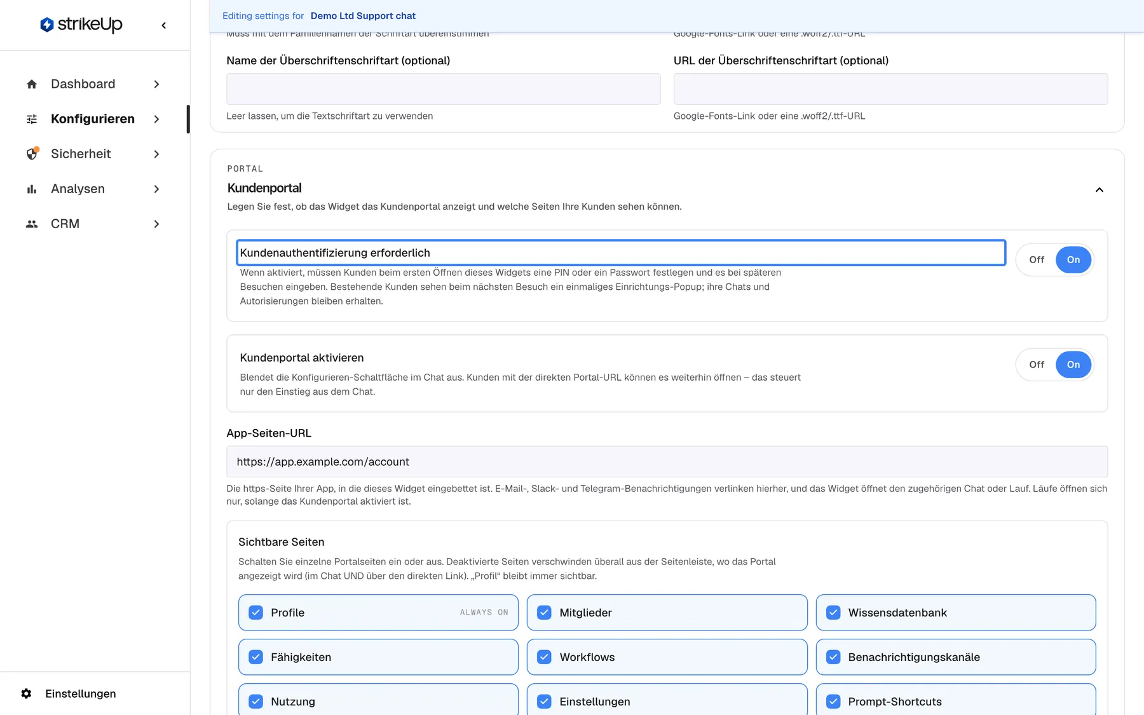Uncheck the Prompt-Shortcuts page
1144x715 pixels.
(x=833, y=702)
